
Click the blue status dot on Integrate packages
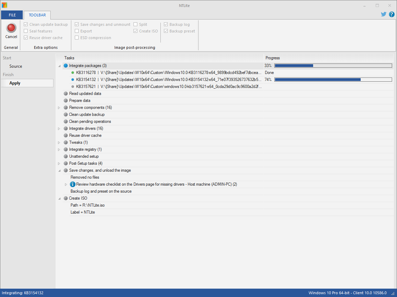(x=65, y=66)
